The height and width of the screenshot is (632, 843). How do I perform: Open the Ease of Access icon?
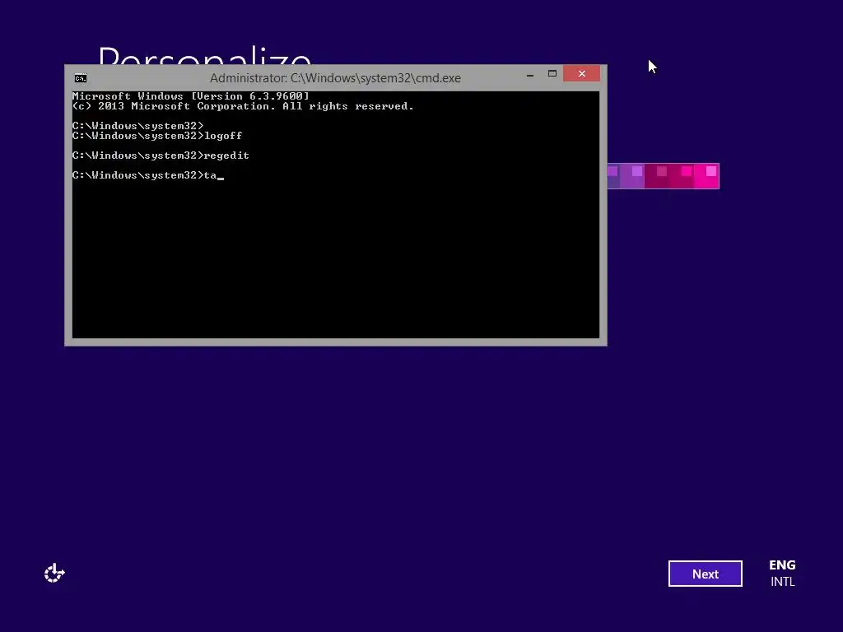pyautogui.click(x=54, y=574)
